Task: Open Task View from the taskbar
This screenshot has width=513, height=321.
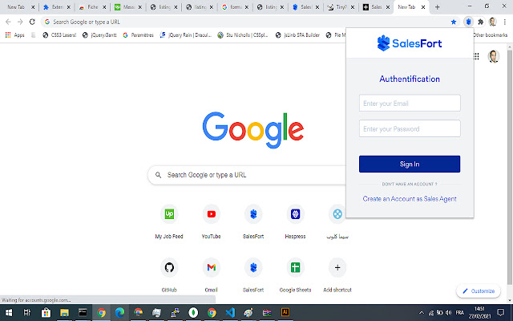Action: point(27,312)
